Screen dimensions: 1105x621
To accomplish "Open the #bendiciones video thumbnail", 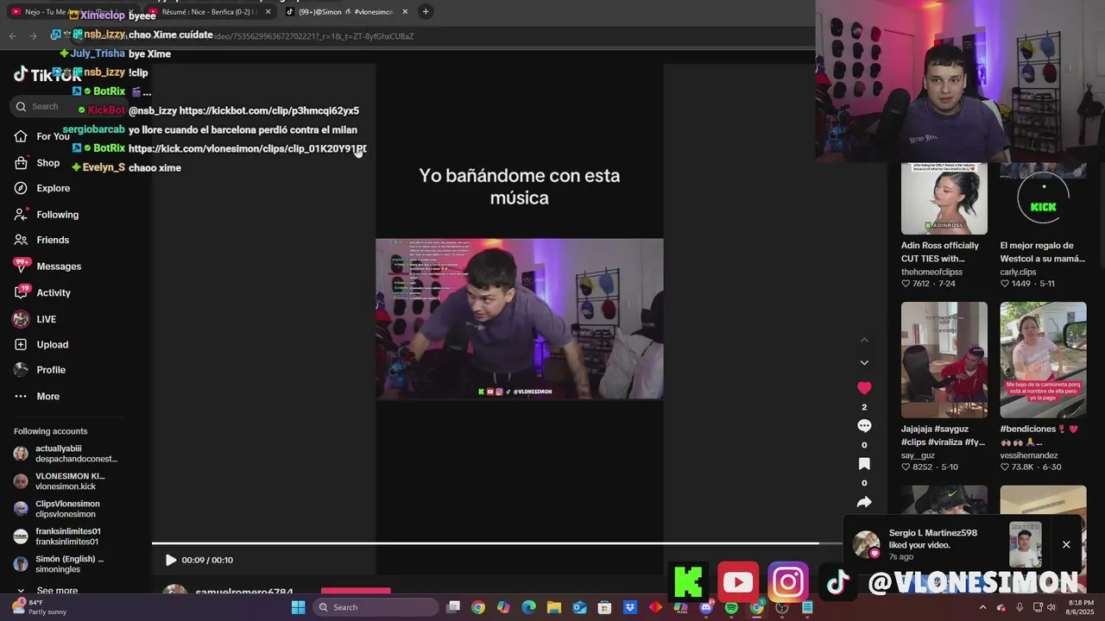I will (1043, 360).
